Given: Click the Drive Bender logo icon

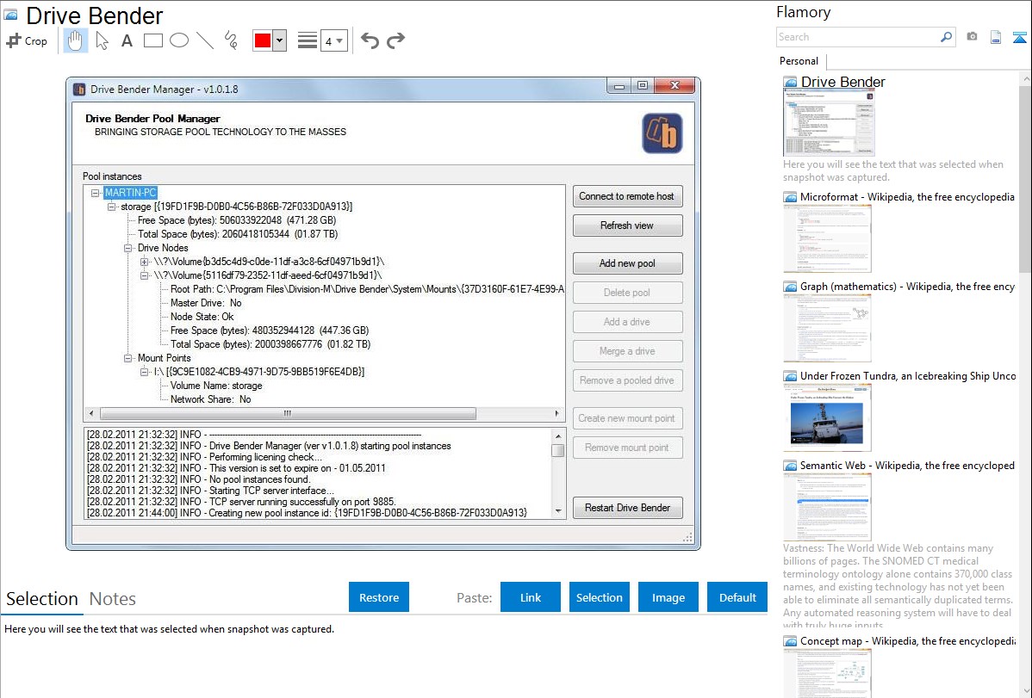Looking at the screenshot, I should coord(662,133).
